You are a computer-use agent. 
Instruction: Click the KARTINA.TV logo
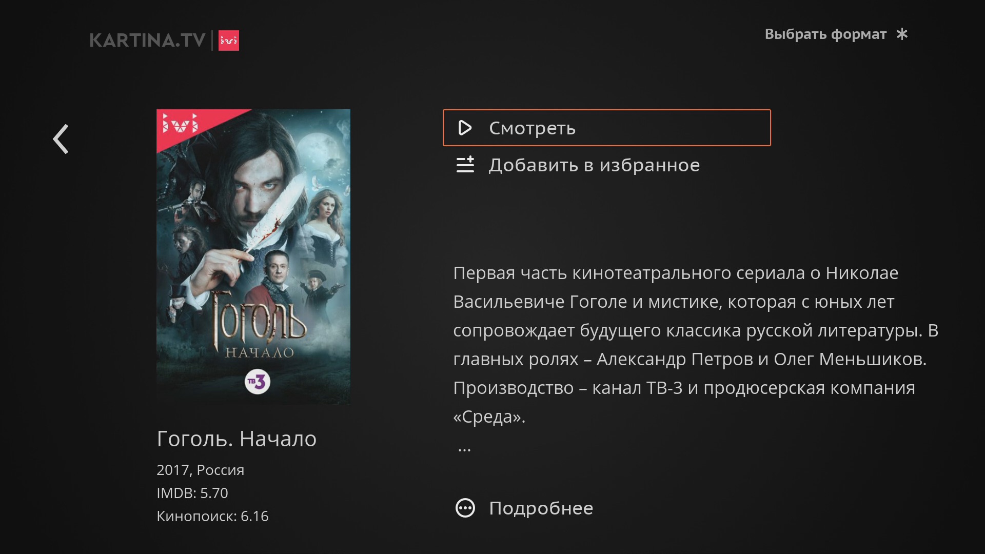click(147, 41)
